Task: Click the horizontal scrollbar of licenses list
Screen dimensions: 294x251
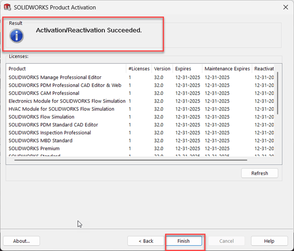Action: pos(131,160)
